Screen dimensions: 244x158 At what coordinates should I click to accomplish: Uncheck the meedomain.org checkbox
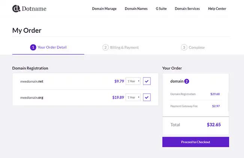click(147, 97)
